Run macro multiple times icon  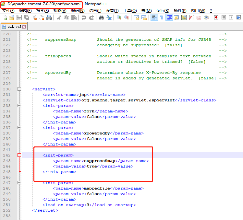(x=238, y=17)
